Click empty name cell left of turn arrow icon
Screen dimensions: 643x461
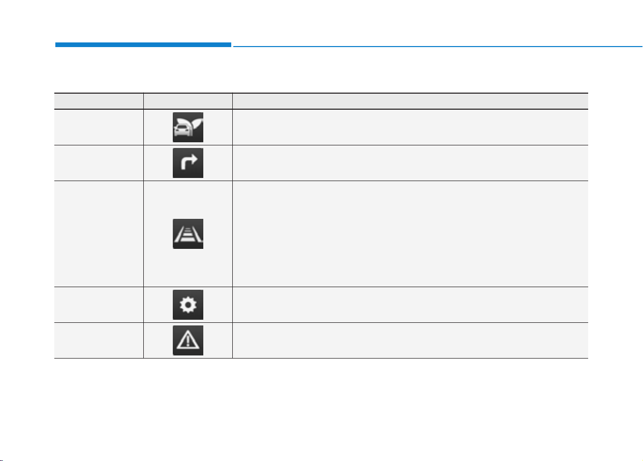pos(99,163)
